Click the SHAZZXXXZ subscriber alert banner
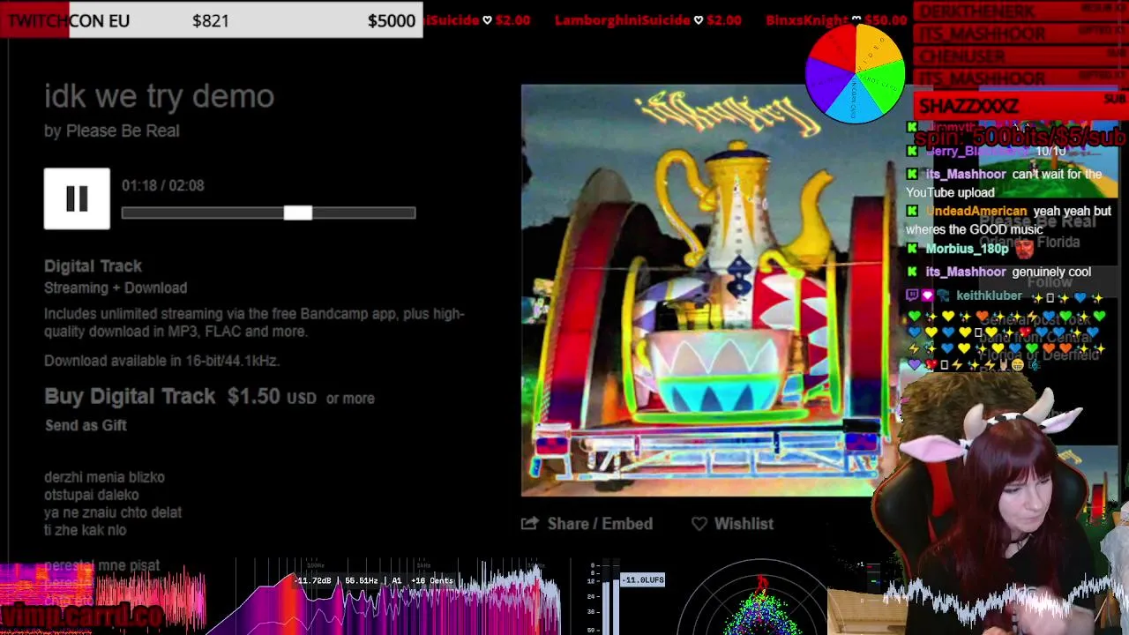The height and width of the screenshot is (635, 1129). pyautogui.click(x=1020, y=106)
